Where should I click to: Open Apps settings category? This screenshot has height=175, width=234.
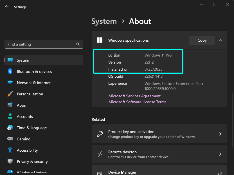[x=44, y=105]
